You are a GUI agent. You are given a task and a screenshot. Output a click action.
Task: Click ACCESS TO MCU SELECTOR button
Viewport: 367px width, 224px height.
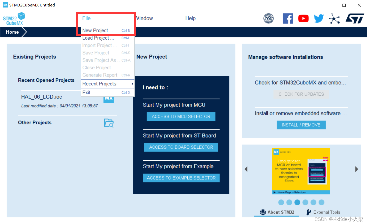(x=181, y=117)
